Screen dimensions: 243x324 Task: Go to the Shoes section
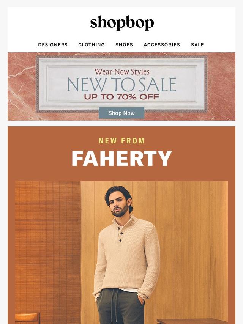pyautogui.click(x=124, y=45)
